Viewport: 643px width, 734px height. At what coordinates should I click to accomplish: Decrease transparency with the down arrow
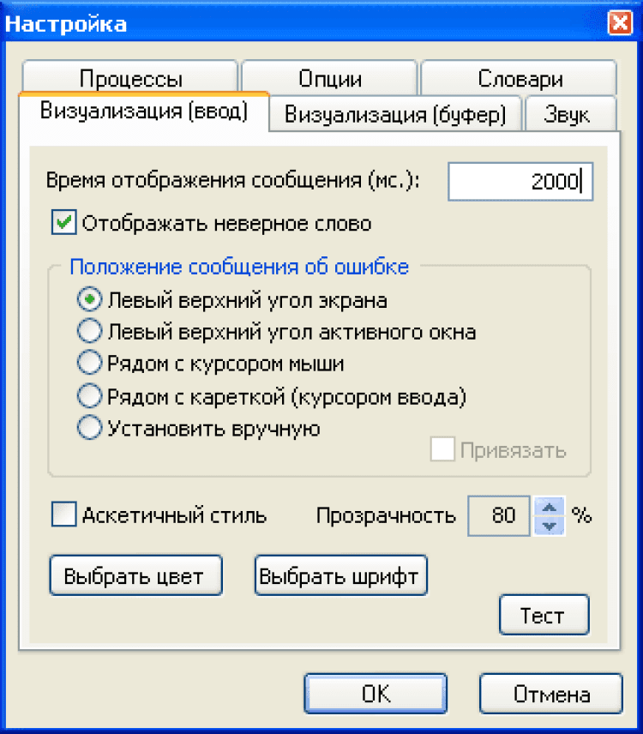[x=550, y=525]
